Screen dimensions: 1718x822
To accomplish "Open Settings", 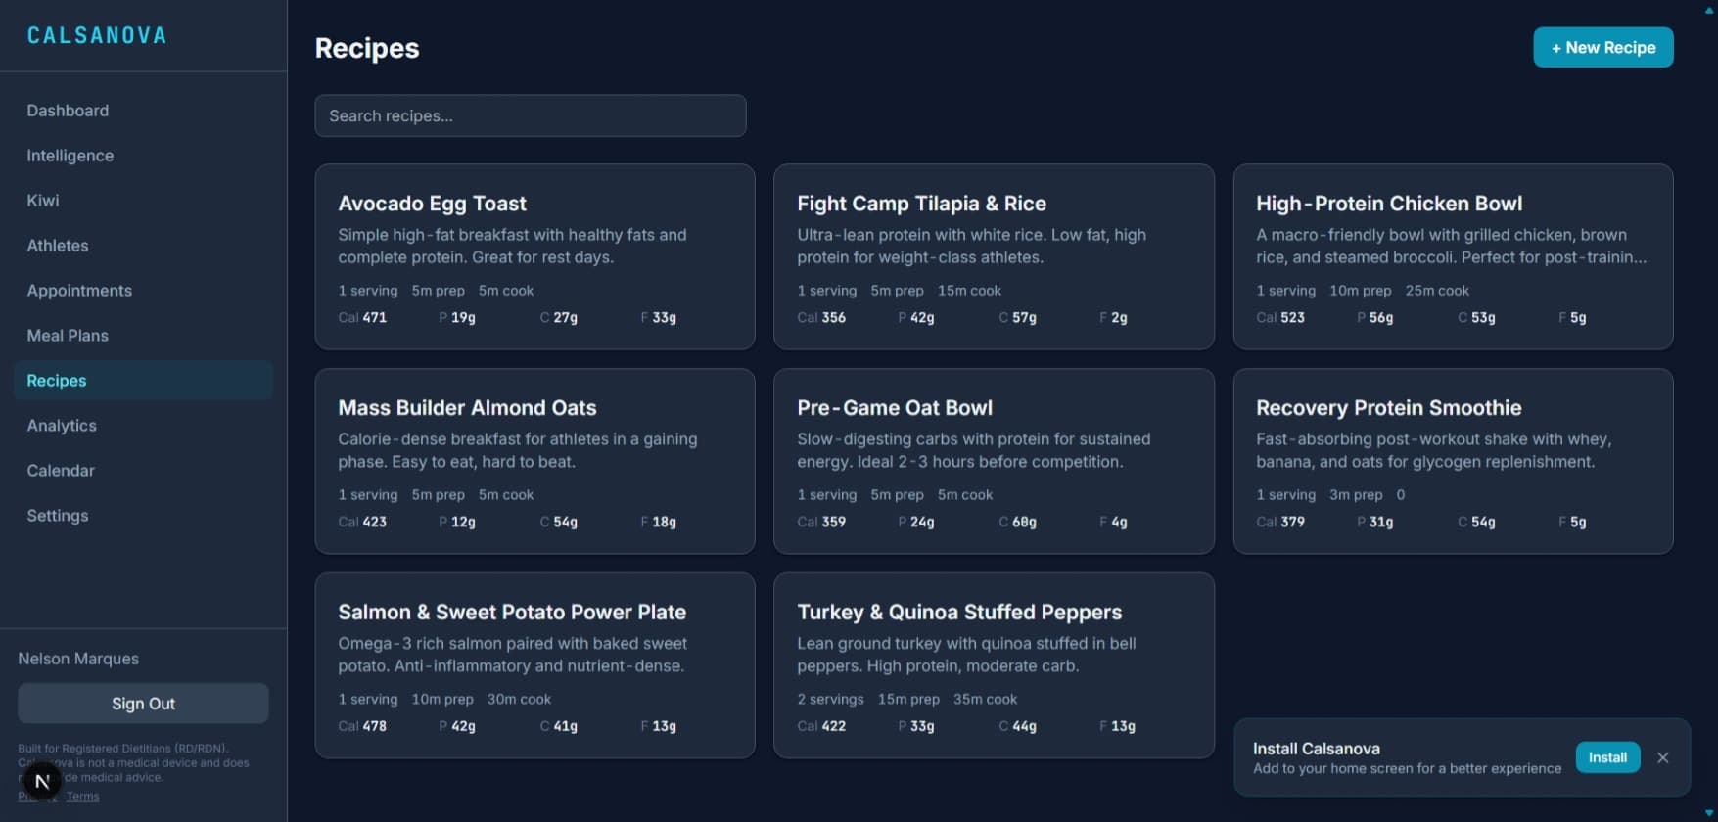I will tap(57, 515).
